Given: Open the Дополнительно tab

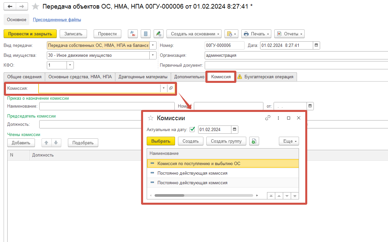Looking at the screenshot, I should pos(189,77).
